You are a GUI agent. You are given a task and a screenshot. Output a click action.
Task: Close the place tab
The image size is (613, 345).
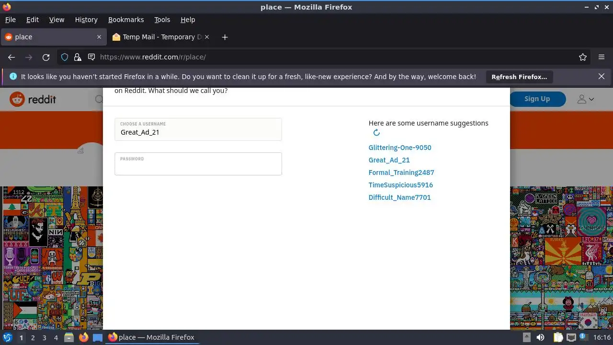tap(99, 37)
